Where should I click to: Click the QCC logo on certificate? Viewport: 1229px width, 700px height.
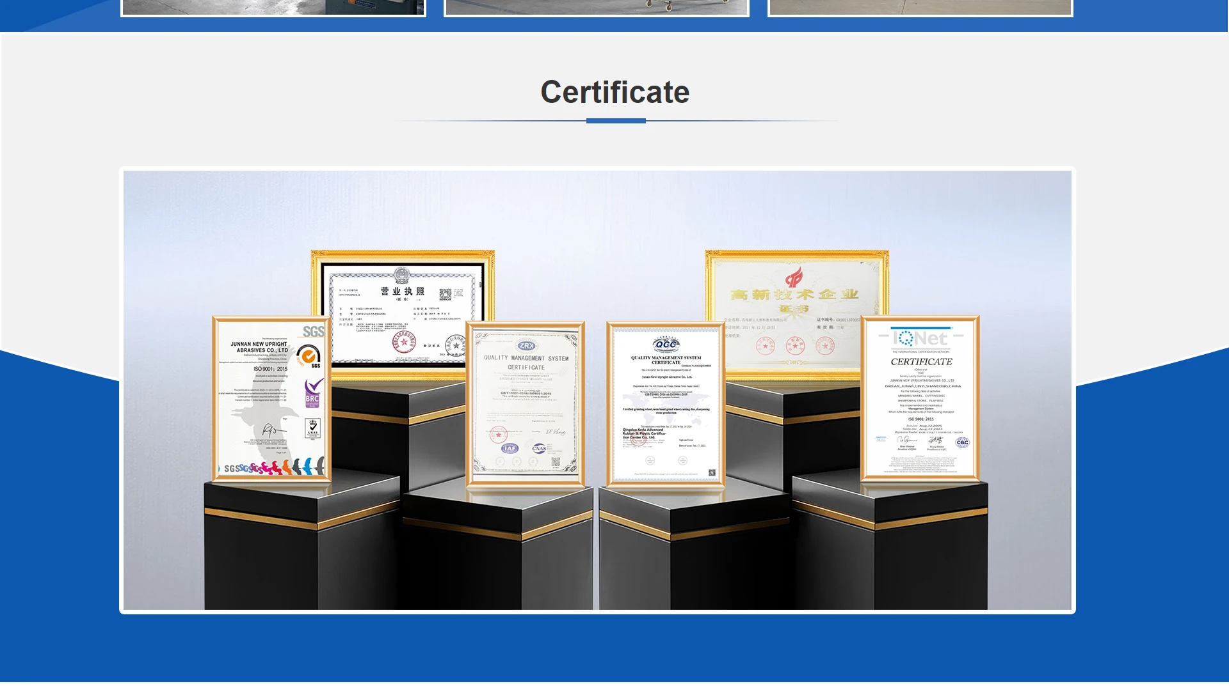(x=666, y=344)
